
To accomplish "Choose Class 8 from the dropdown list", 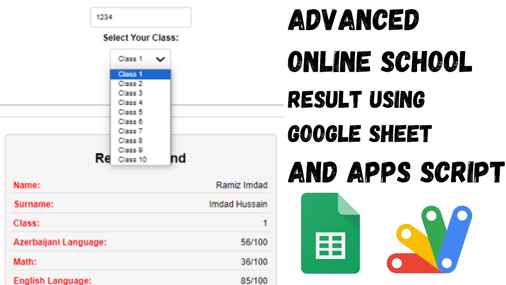I will pyautogui.click(x=140, y=141).
